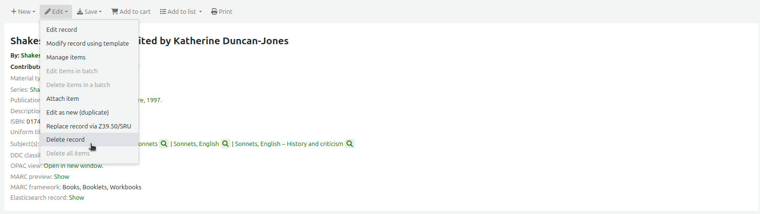Show the Elasticsearch record
Screen dimensions: 760x214
tap(76, 197)
